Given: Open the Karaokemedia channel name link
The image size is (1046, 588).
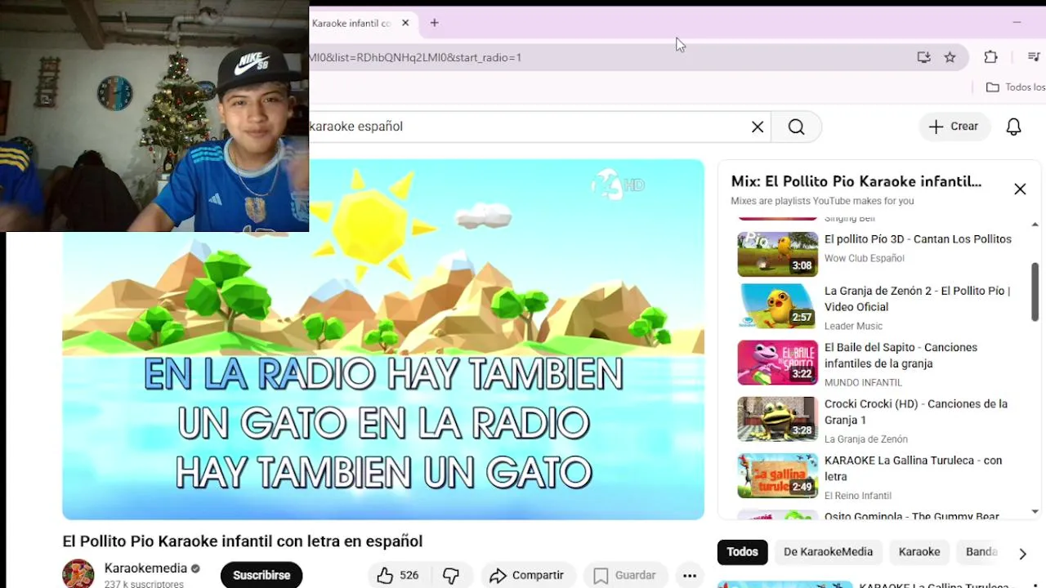Looking at the screenshot, I should (x=145, y=568).
